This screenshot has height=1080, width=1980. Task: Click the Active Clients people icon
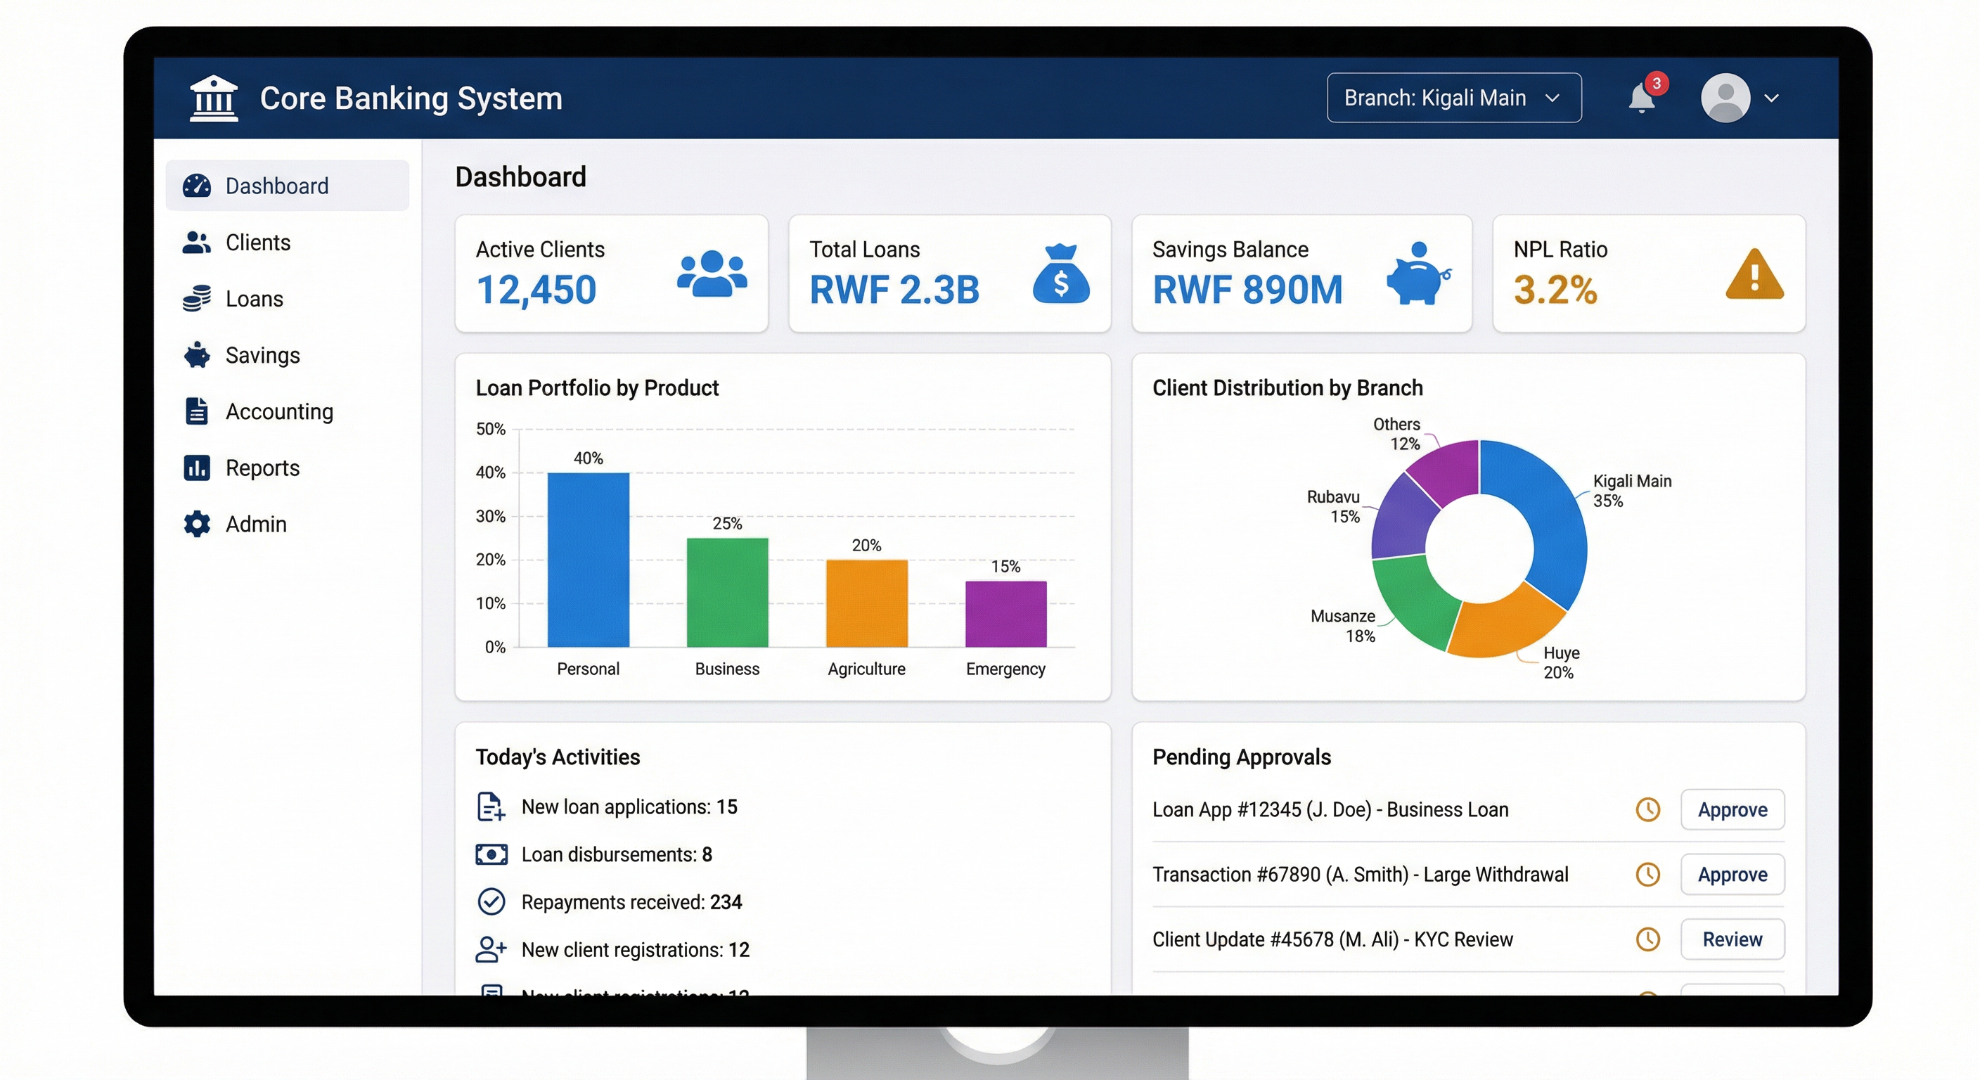pos(712,274)
